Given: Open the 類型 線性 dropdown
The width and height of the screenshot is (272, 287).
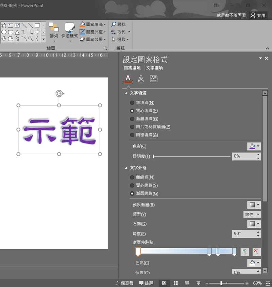Looking at the screenshot, I should click(x=252, y=214).
